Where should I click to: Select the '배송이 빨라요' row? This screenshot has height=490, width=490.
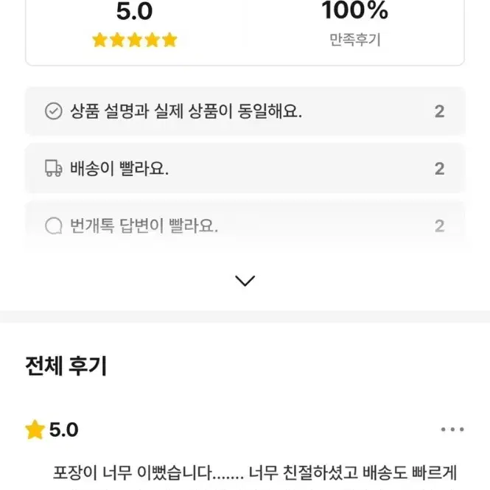pyautogui.click(x=245, y=168)
